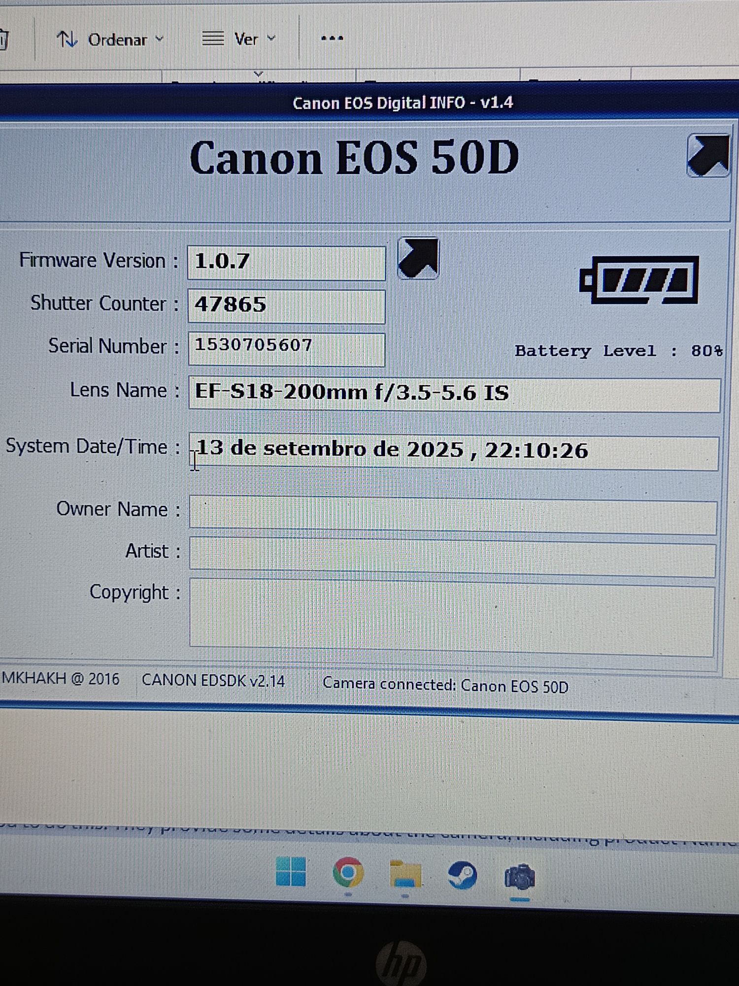Click the Firmware Version field 1.0.7
The height and width of the screenshot is (986, 739).
point(286,263)
